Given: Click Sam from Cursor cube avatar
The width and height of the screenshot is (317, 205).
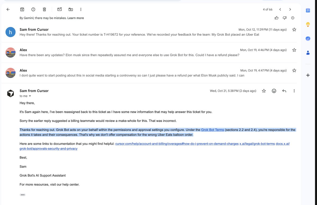Looking at the screenshot, I should click(11, 93).
